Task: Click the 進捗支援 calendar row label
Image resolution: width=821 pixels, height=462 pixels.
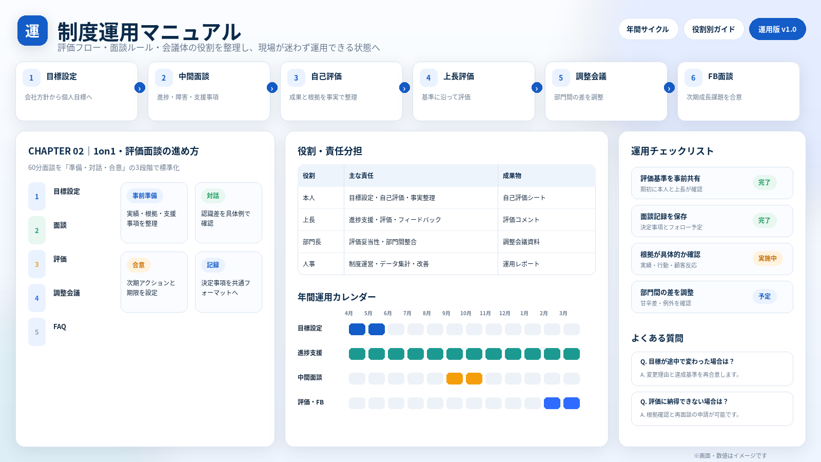Action: (x=310, y=353)
